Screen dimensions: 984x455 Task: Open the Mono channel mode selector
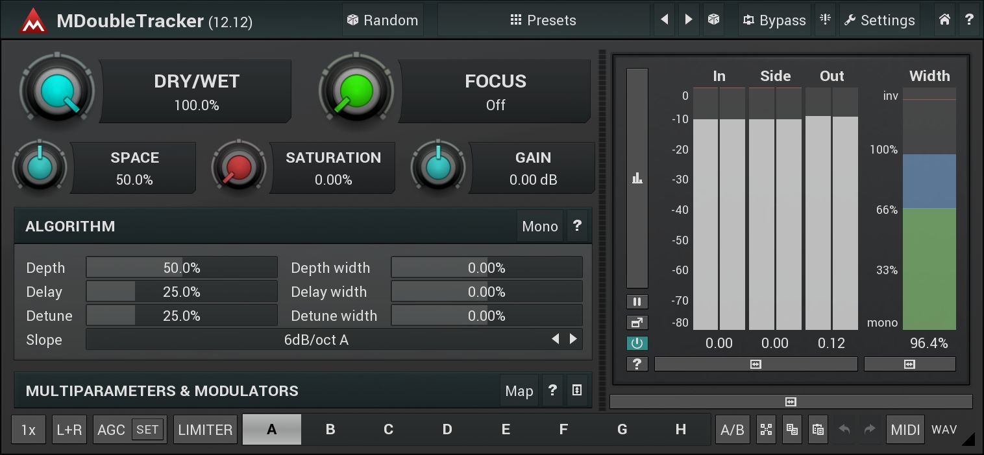(x=539, y=226)
